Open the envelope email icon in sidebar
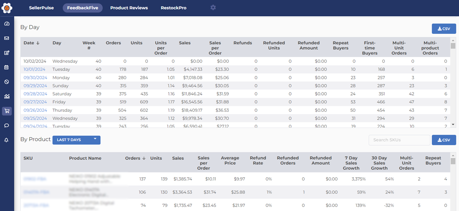459x211 pixels. click(7, 38)
